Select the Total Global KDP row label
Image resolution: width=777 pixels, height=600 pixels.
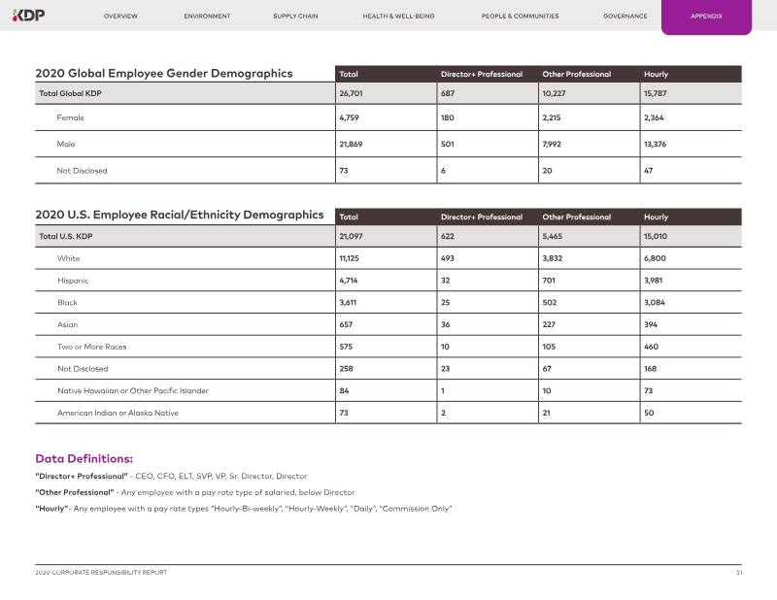[69, 94]
